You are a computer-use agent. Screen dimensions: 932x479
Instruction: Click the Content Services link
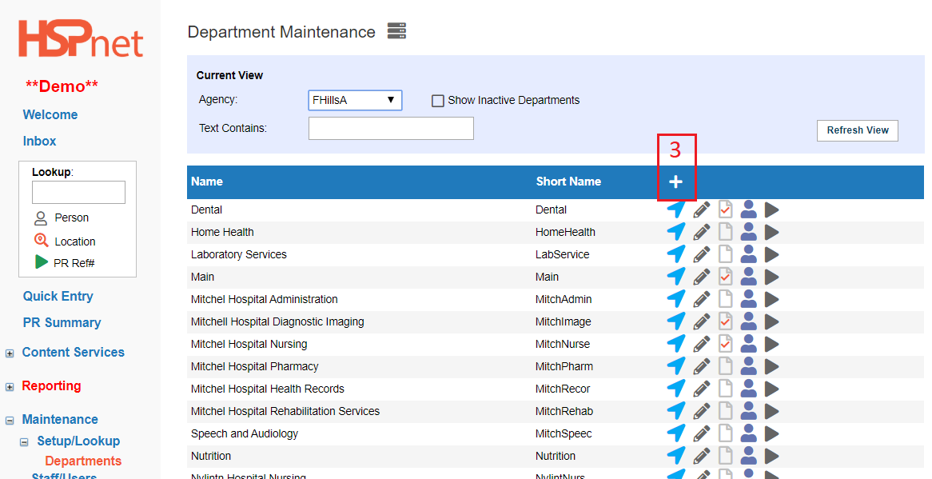tap(73, 353)
